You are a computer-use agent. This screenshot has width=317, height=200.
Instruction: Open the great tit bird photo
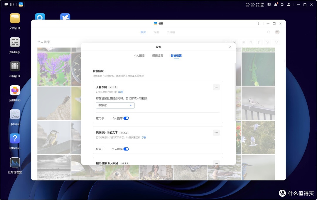[x=54, y=138]
